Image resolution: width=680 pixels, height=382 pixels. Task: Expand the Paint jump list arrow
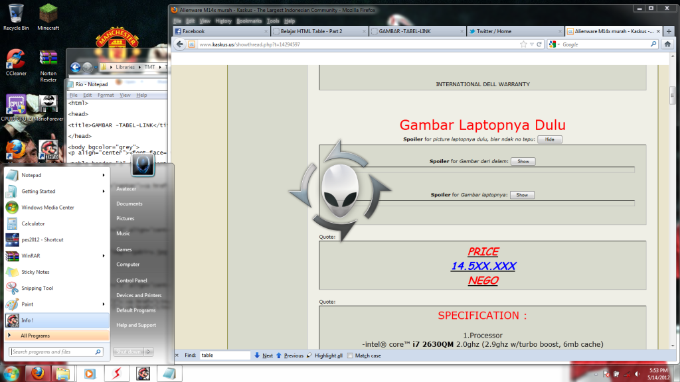pyautogui.click(x=104, y=304)
